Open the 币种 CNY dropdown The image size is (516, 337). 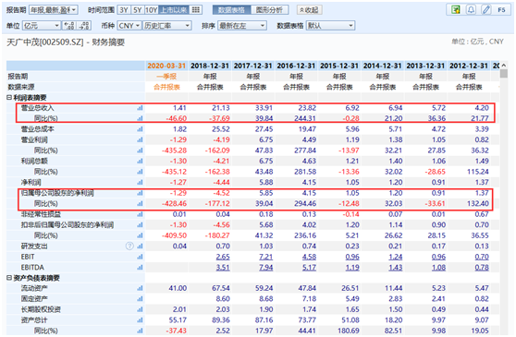tap(129, 26)
